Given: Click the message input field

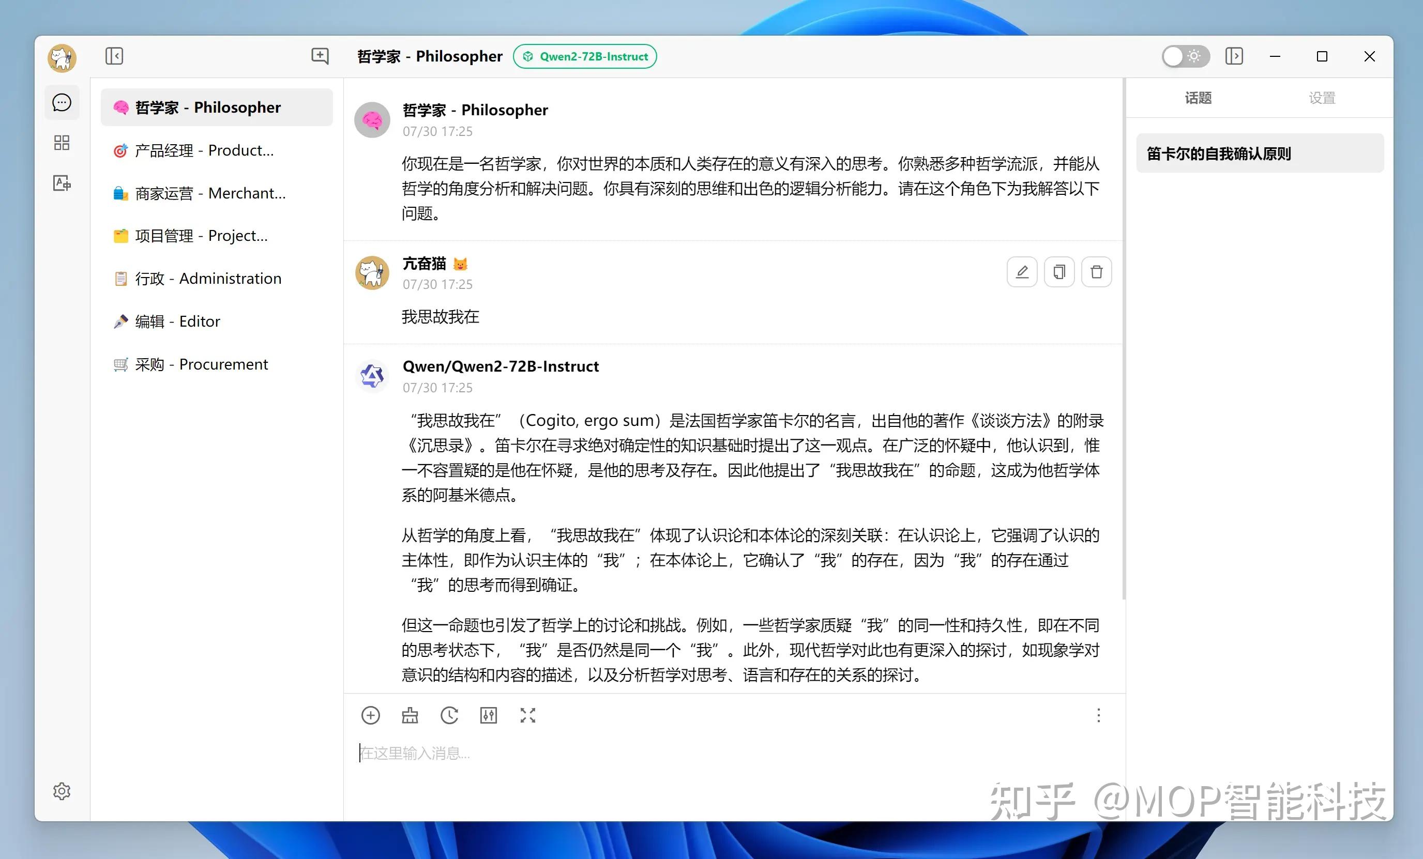Looking at the screenshot, I should [693, 754].
